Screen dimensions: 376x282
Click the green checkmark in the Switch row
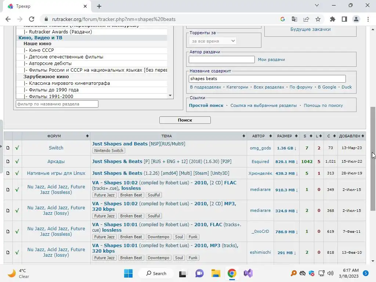[17, 148]
